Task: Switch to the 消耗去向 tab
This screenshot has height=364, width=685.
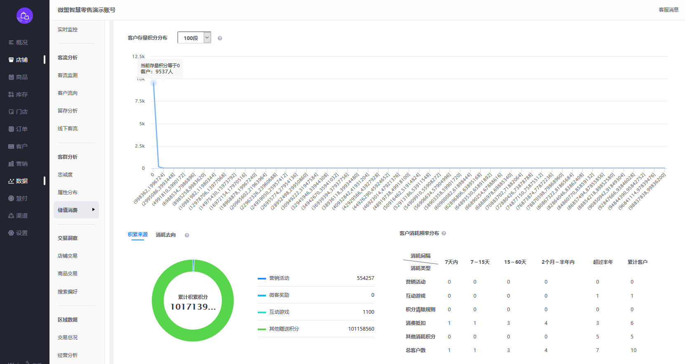Action: pos(165,235)
